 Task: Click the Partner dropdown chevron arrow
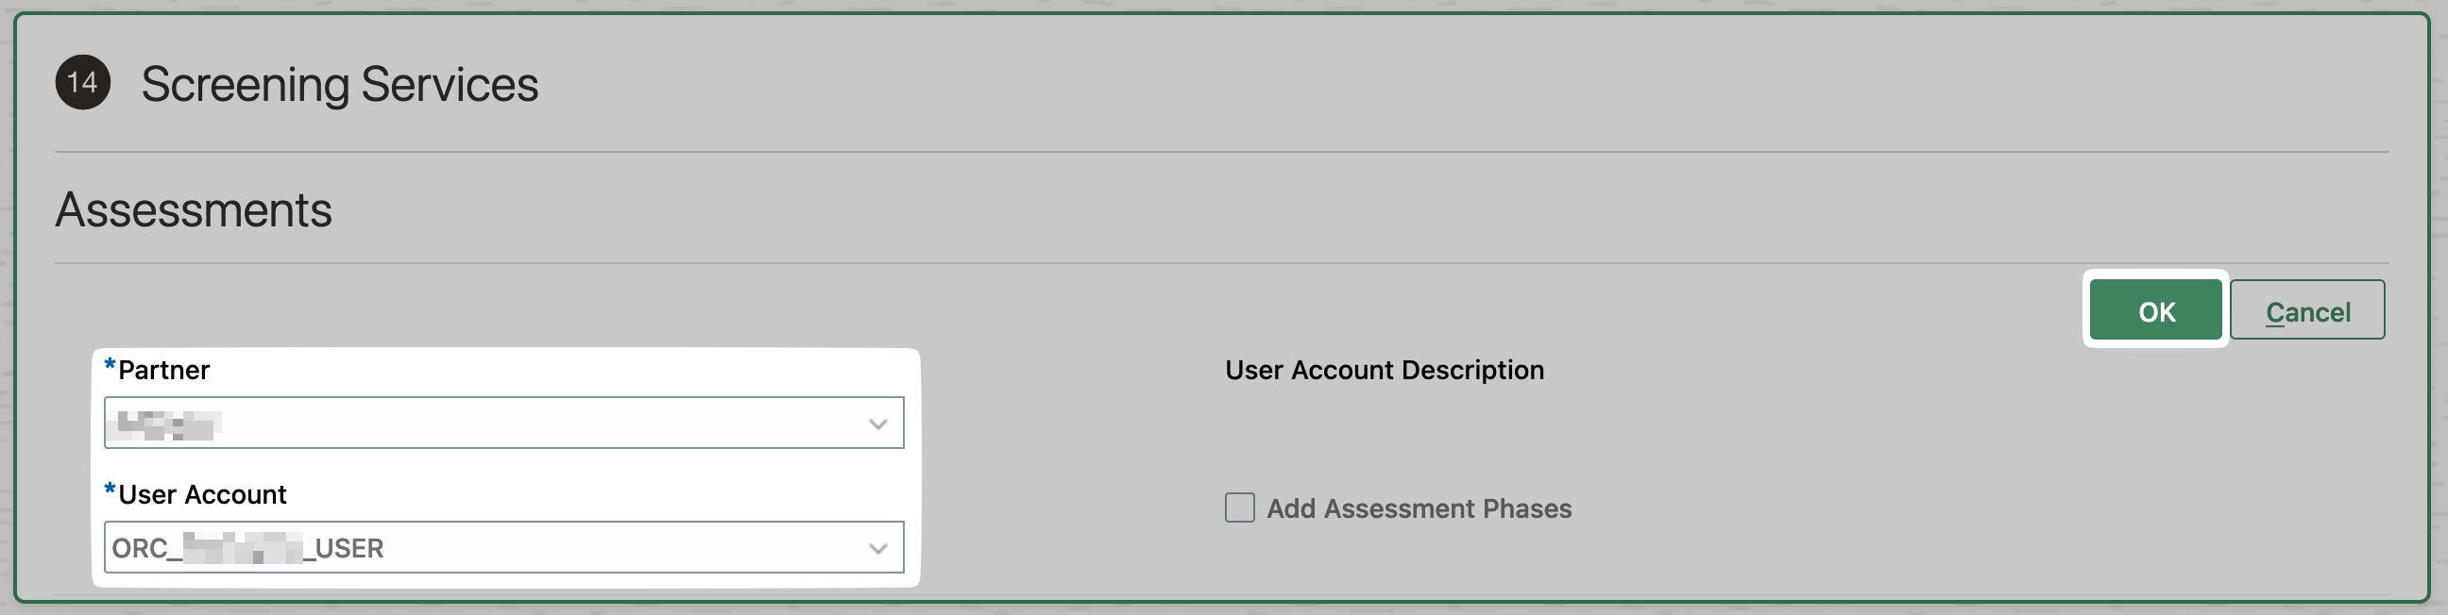pyautogui.click(x=877, y=424)
